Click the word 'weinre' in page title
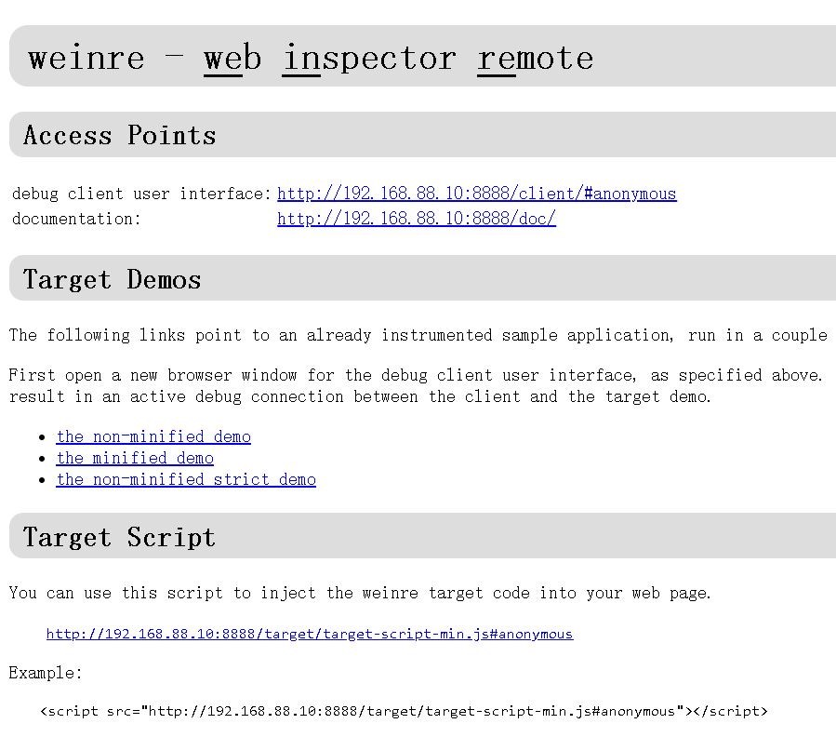Viewport: 836px width, 737px height. coord(86,58)
